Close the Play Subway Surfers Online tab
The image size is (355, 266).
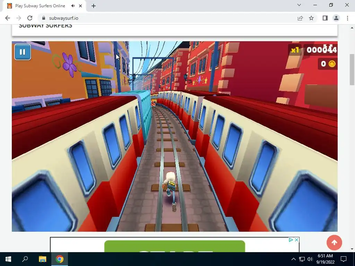(80, 6)
